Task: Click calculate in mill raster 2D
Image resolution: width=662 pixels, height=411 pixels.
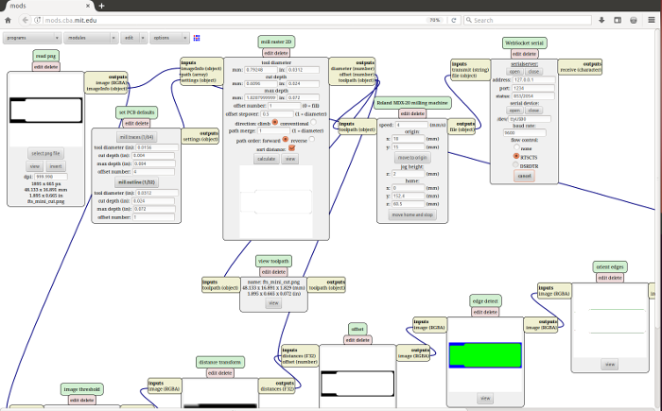Action: [266, 159]
